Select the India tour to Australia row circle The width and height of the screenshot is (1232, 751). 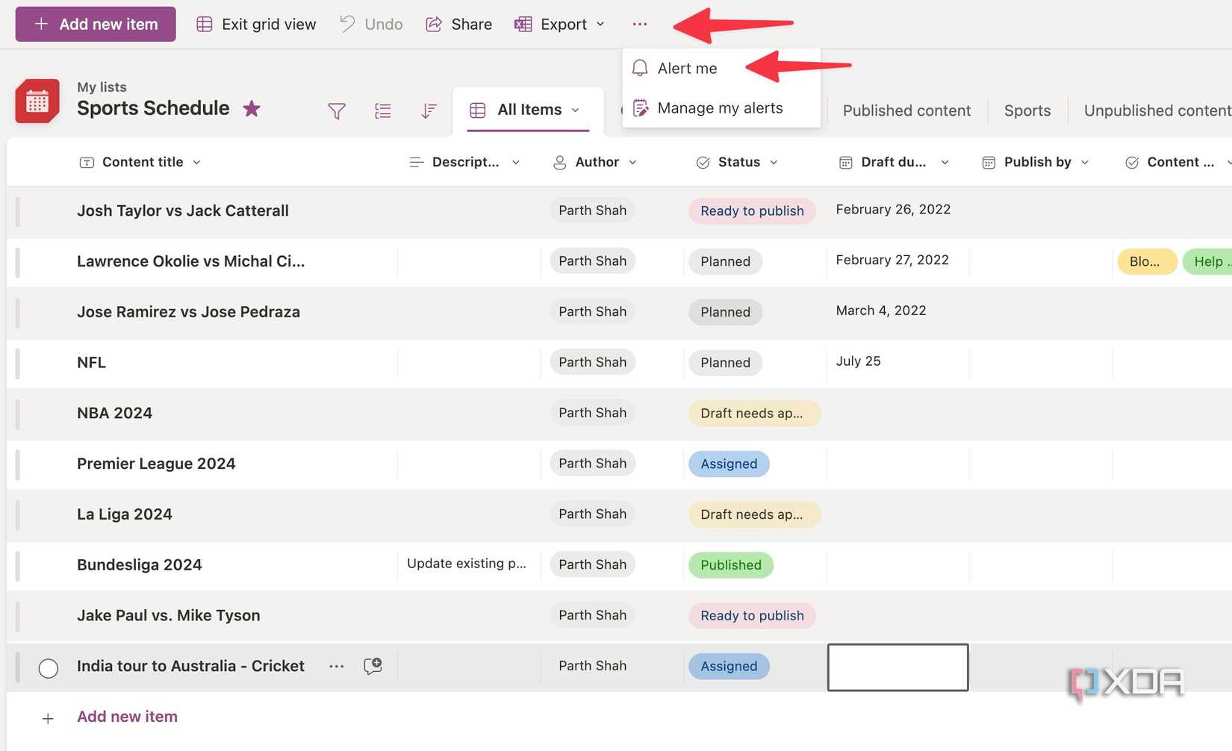(x=49, y=668)
